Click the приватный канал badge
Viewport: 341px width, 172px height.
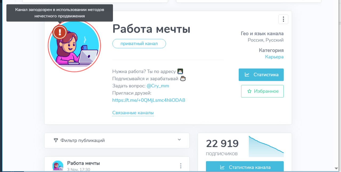[139, 43]
